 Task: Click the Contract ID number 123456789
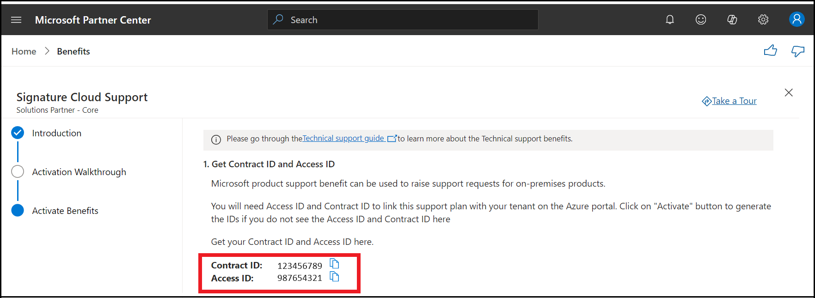tap(300, 266)
